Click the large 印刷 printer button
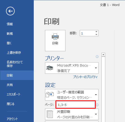The height and width of the screenshot is (122, 125). [x=55, y=40]
